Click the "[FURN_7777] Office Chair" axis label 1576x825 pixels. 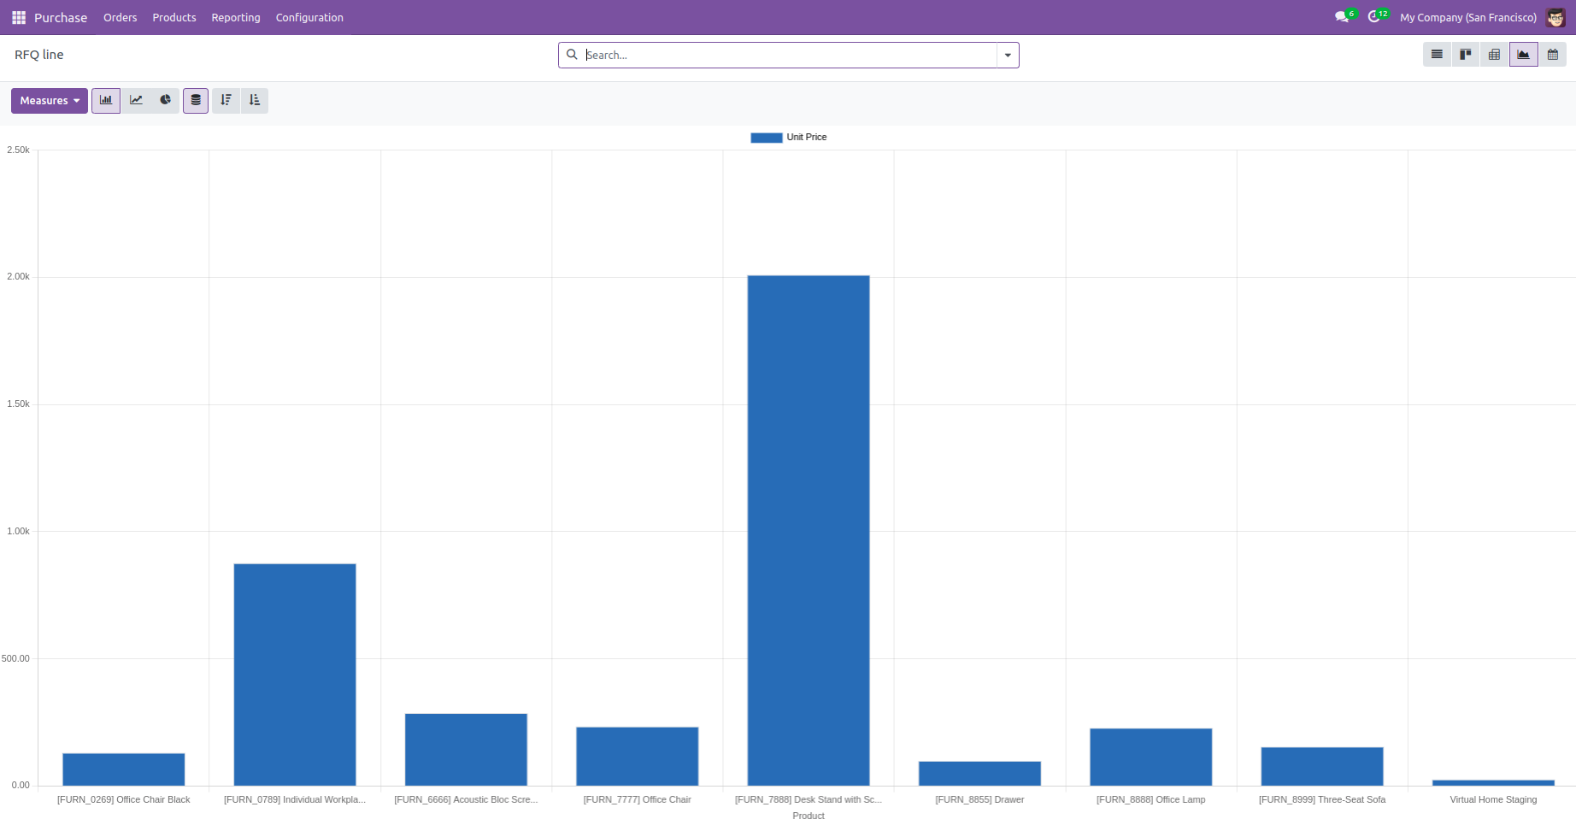coord(638,800)
